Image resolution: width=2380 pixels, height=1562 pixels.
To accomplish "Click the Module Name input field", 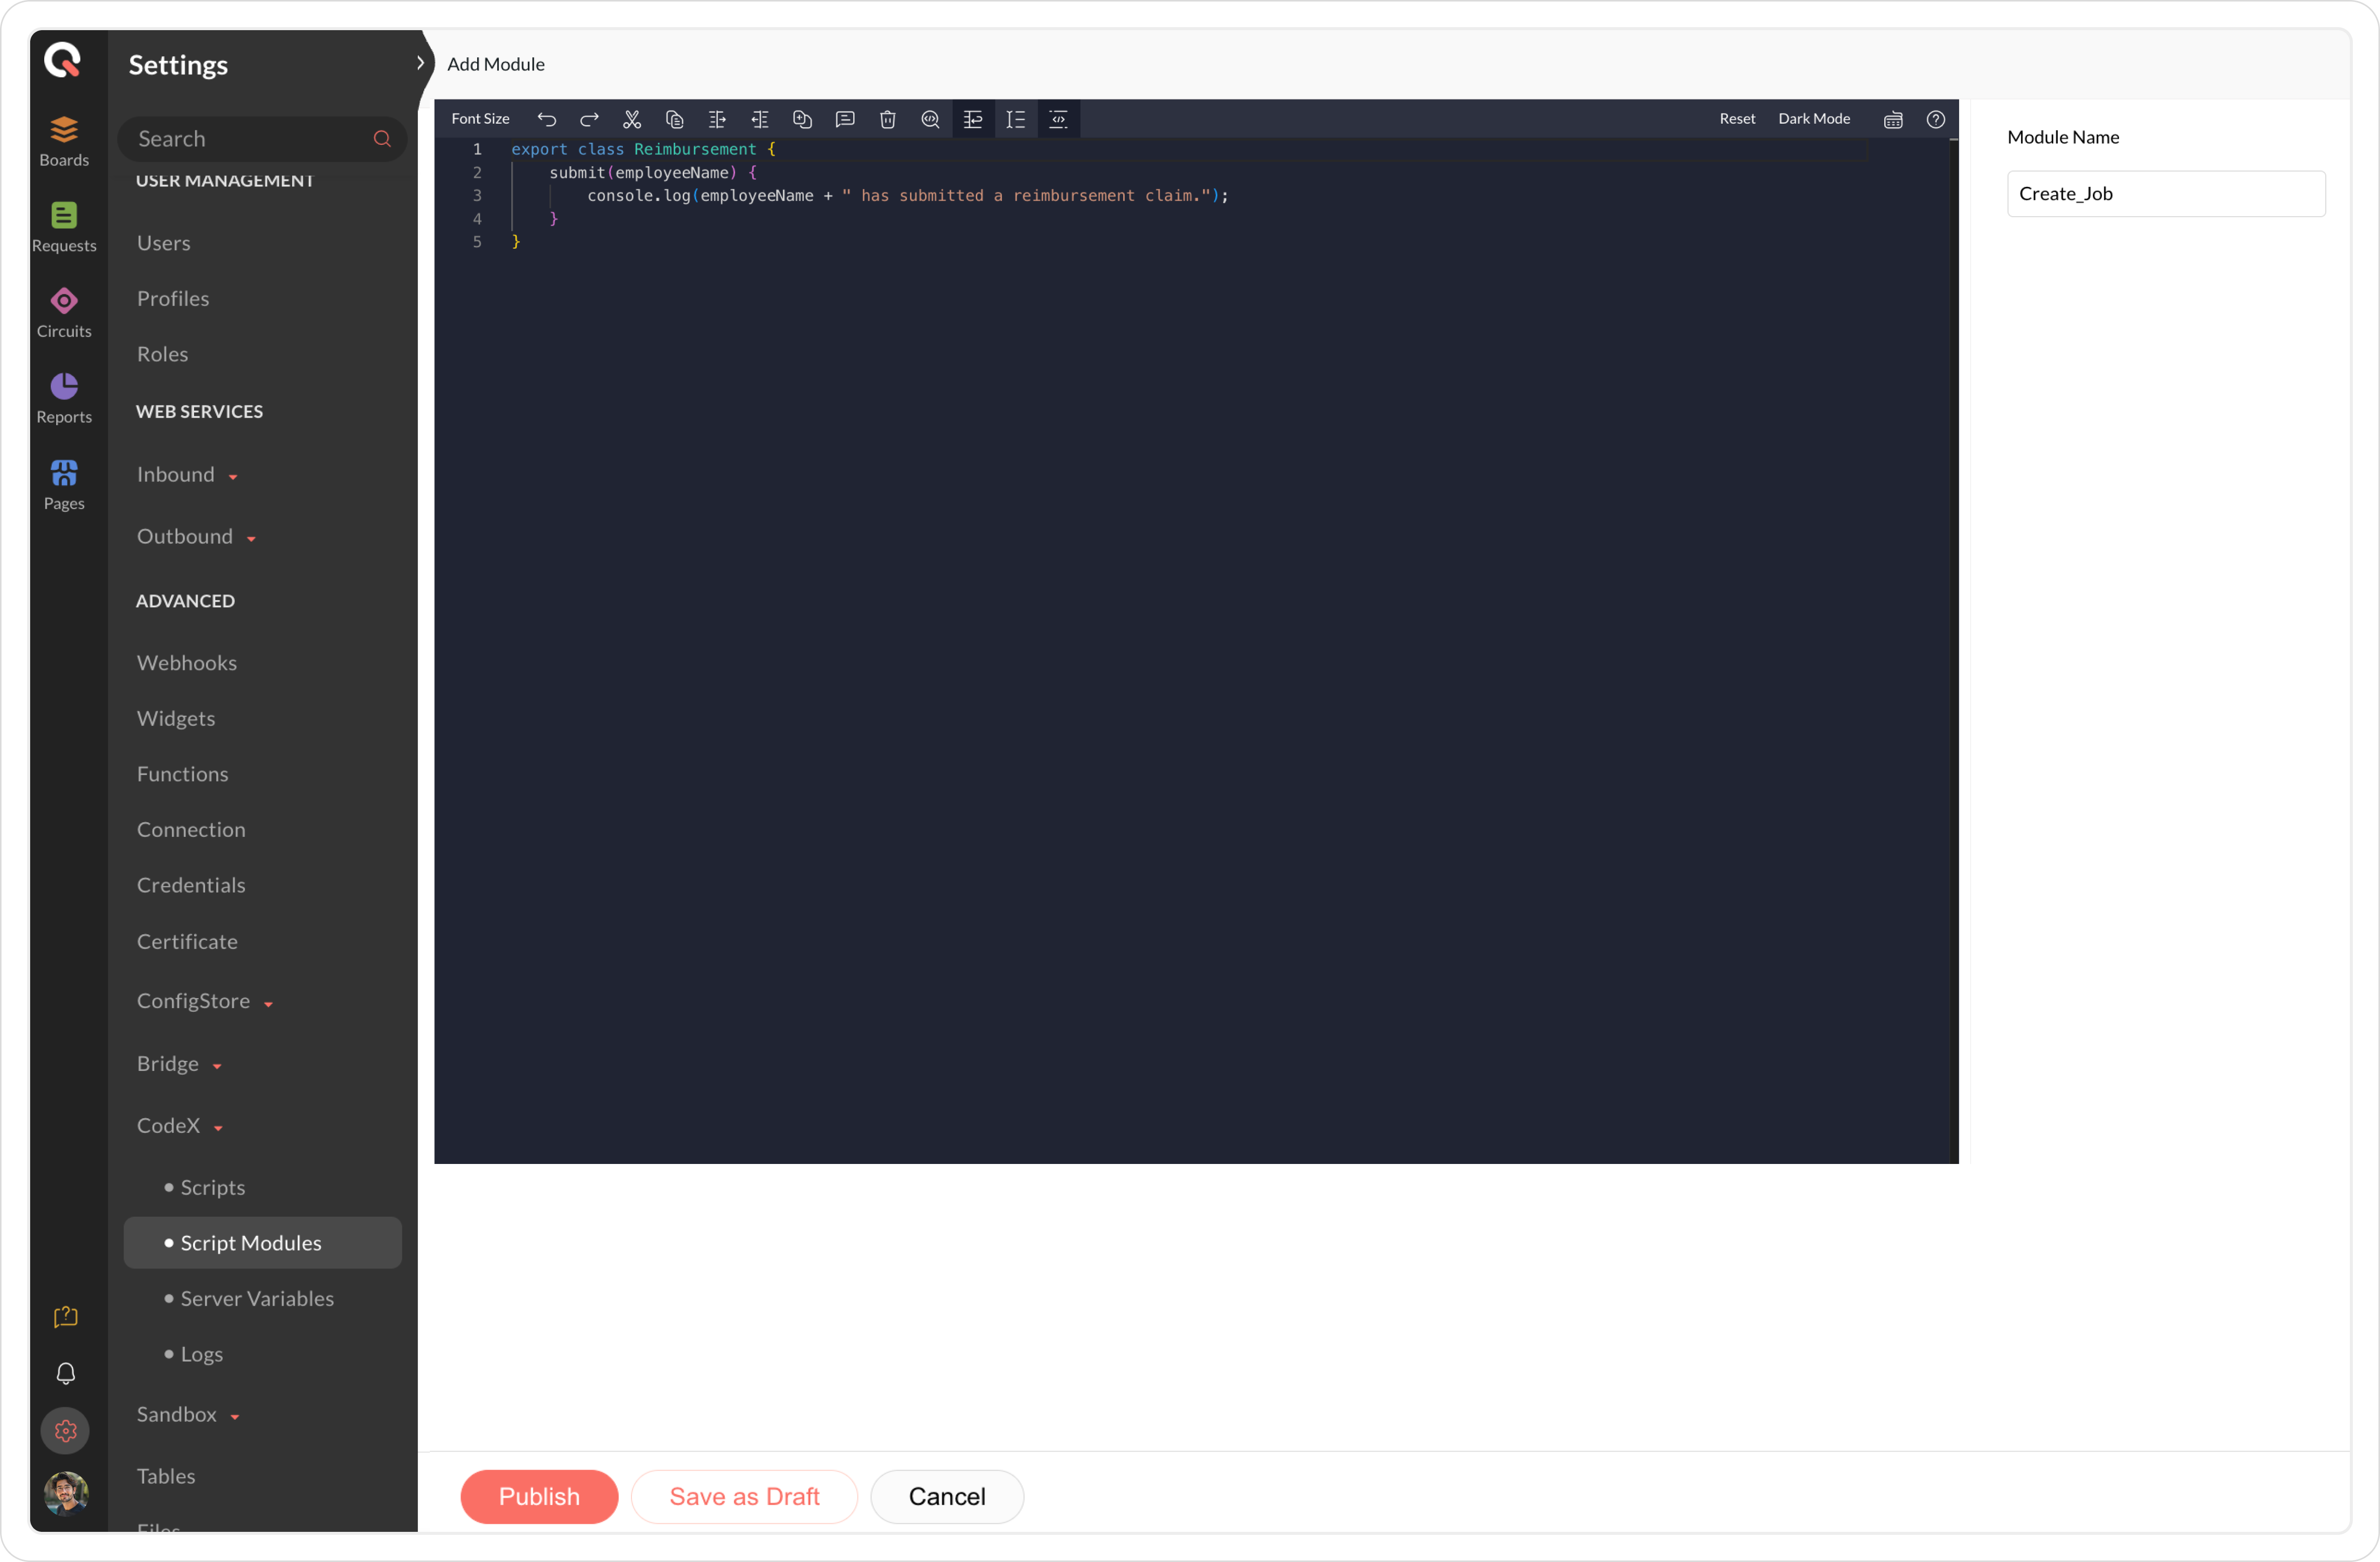I will coord(2166,194).
